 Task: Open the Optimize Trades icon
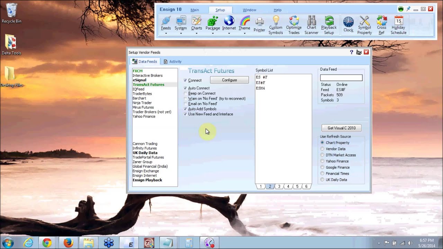[x=294, y=20]
